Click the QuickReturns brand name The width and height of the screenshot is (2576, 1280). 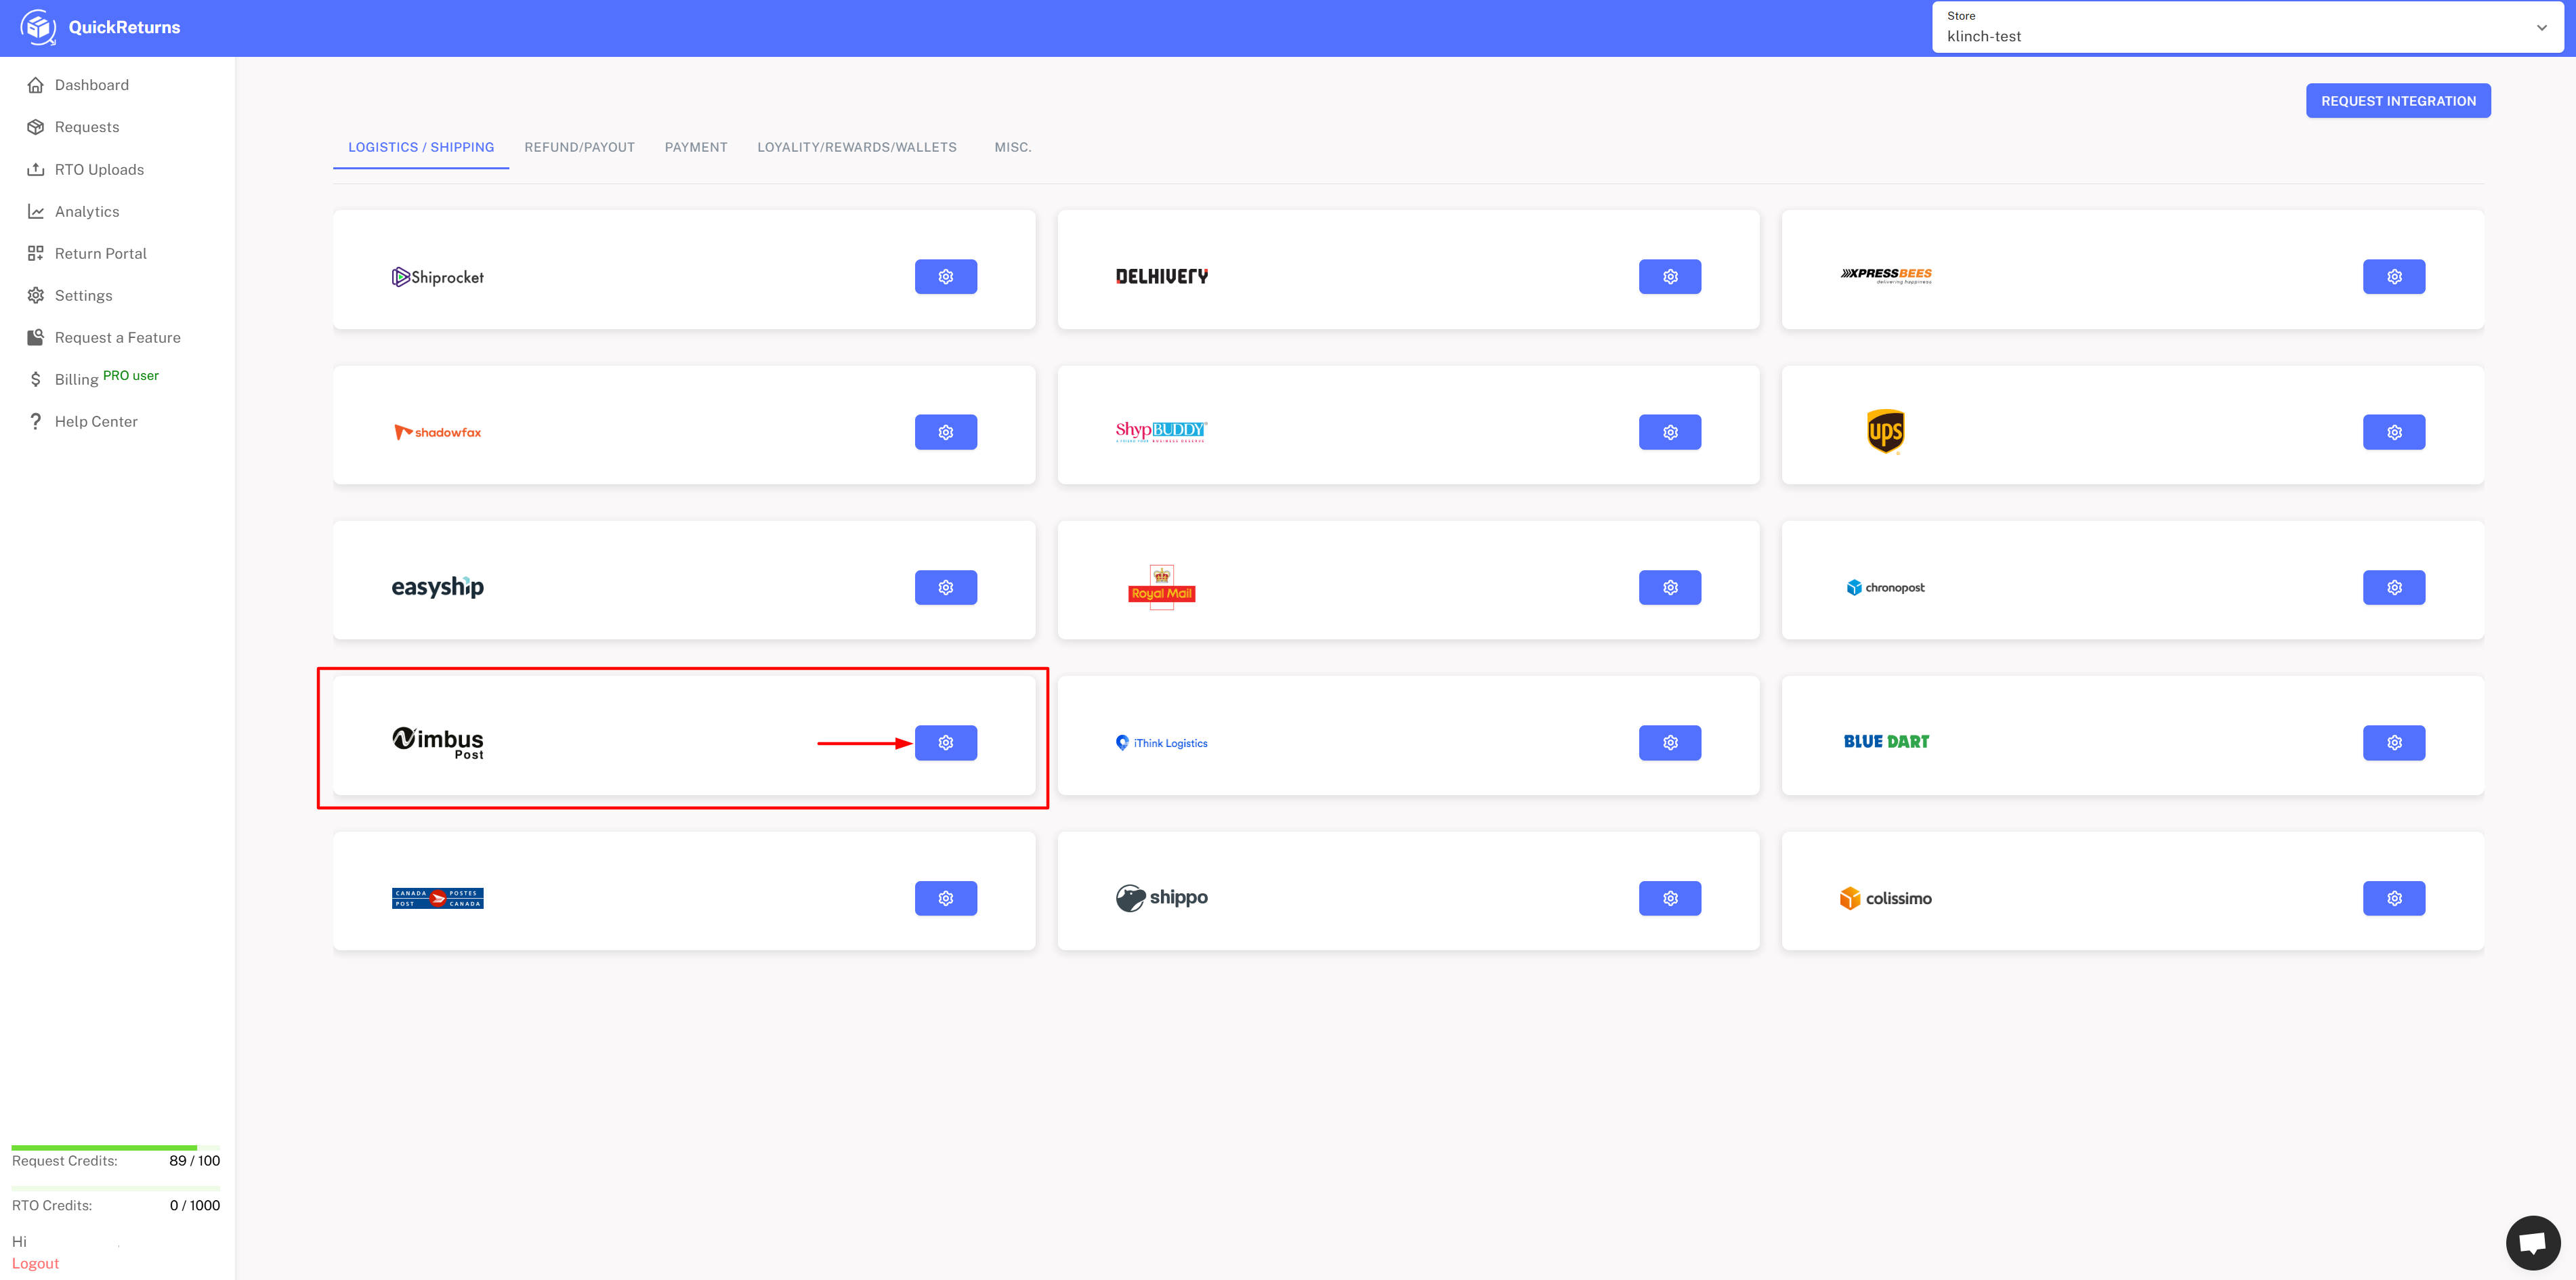point(124,27)
